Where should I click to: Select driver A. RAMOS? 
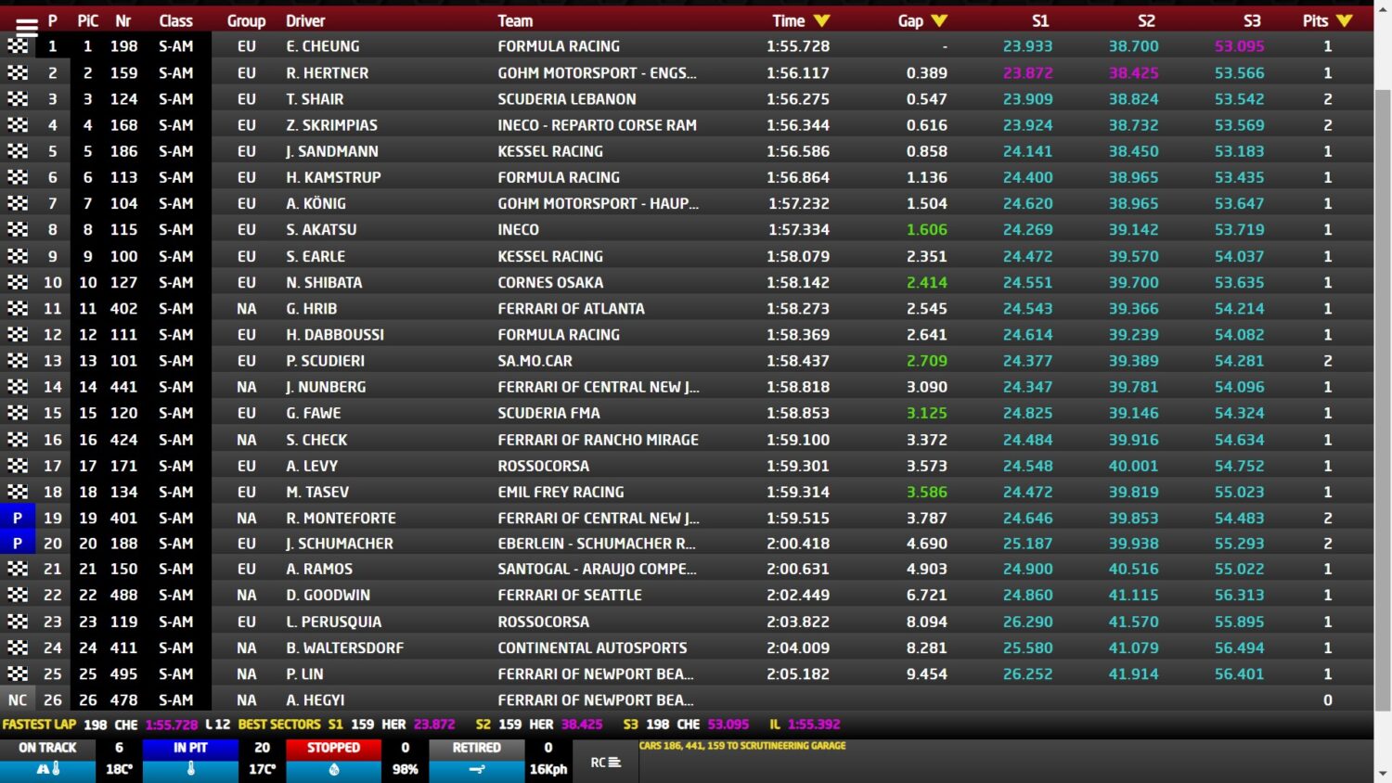[319, 569]
